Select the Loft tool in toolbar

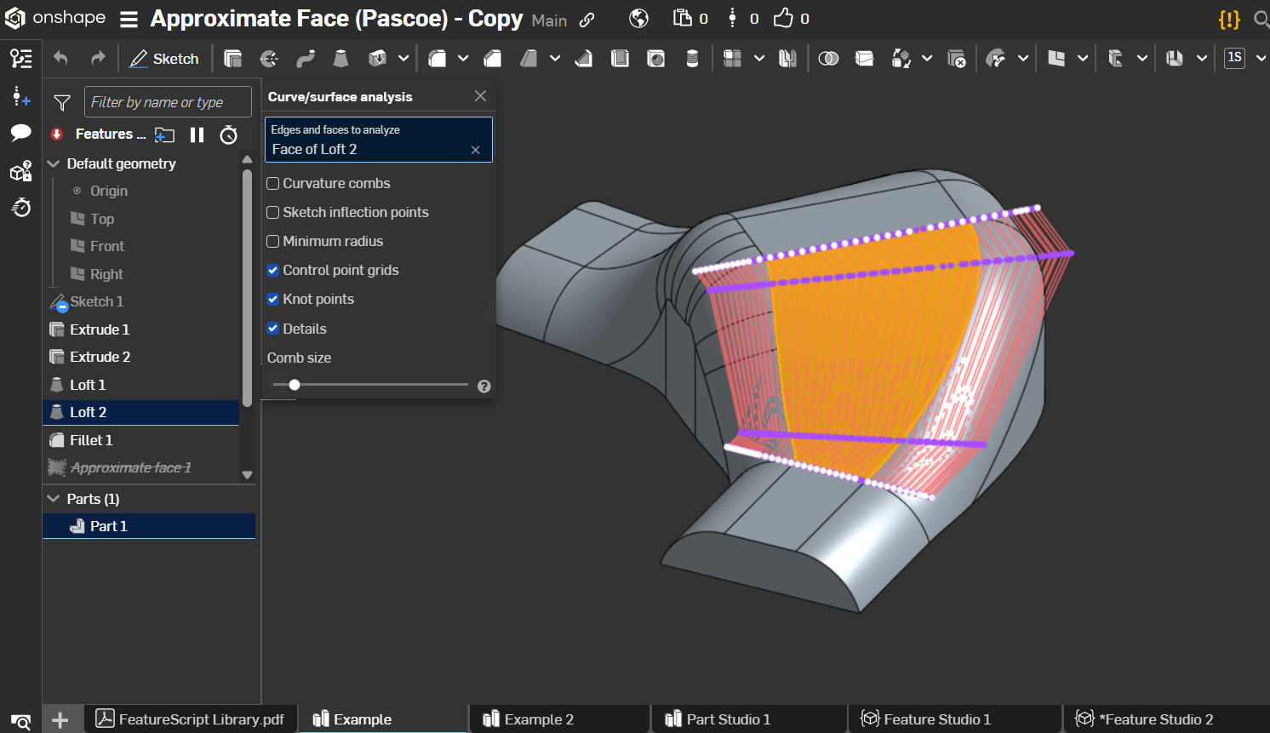340,58
